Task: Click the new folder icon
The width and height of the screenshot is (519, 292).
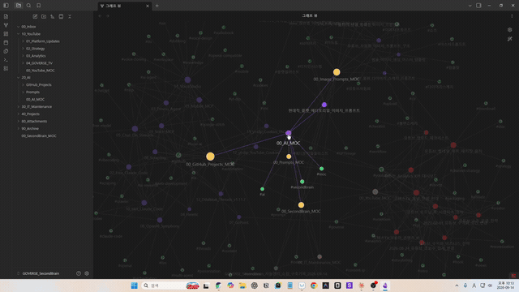Action: tap(44, 16)
